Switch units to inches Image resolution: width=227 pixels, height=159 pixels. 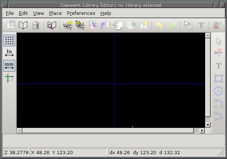click(9, 53)
